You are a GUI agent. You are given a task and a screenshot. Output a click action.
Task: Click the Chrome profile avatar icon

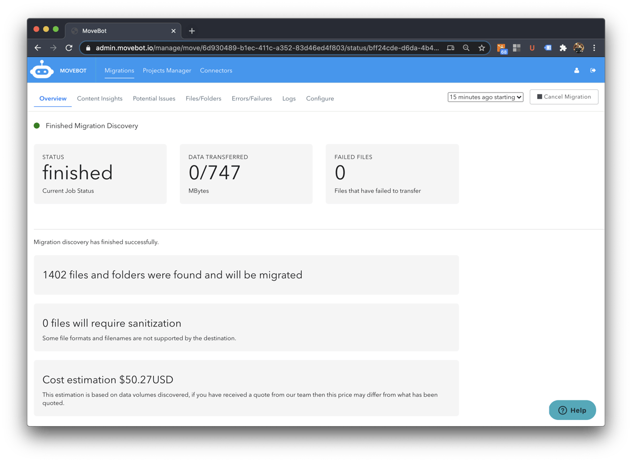click(x=578, y=47)
